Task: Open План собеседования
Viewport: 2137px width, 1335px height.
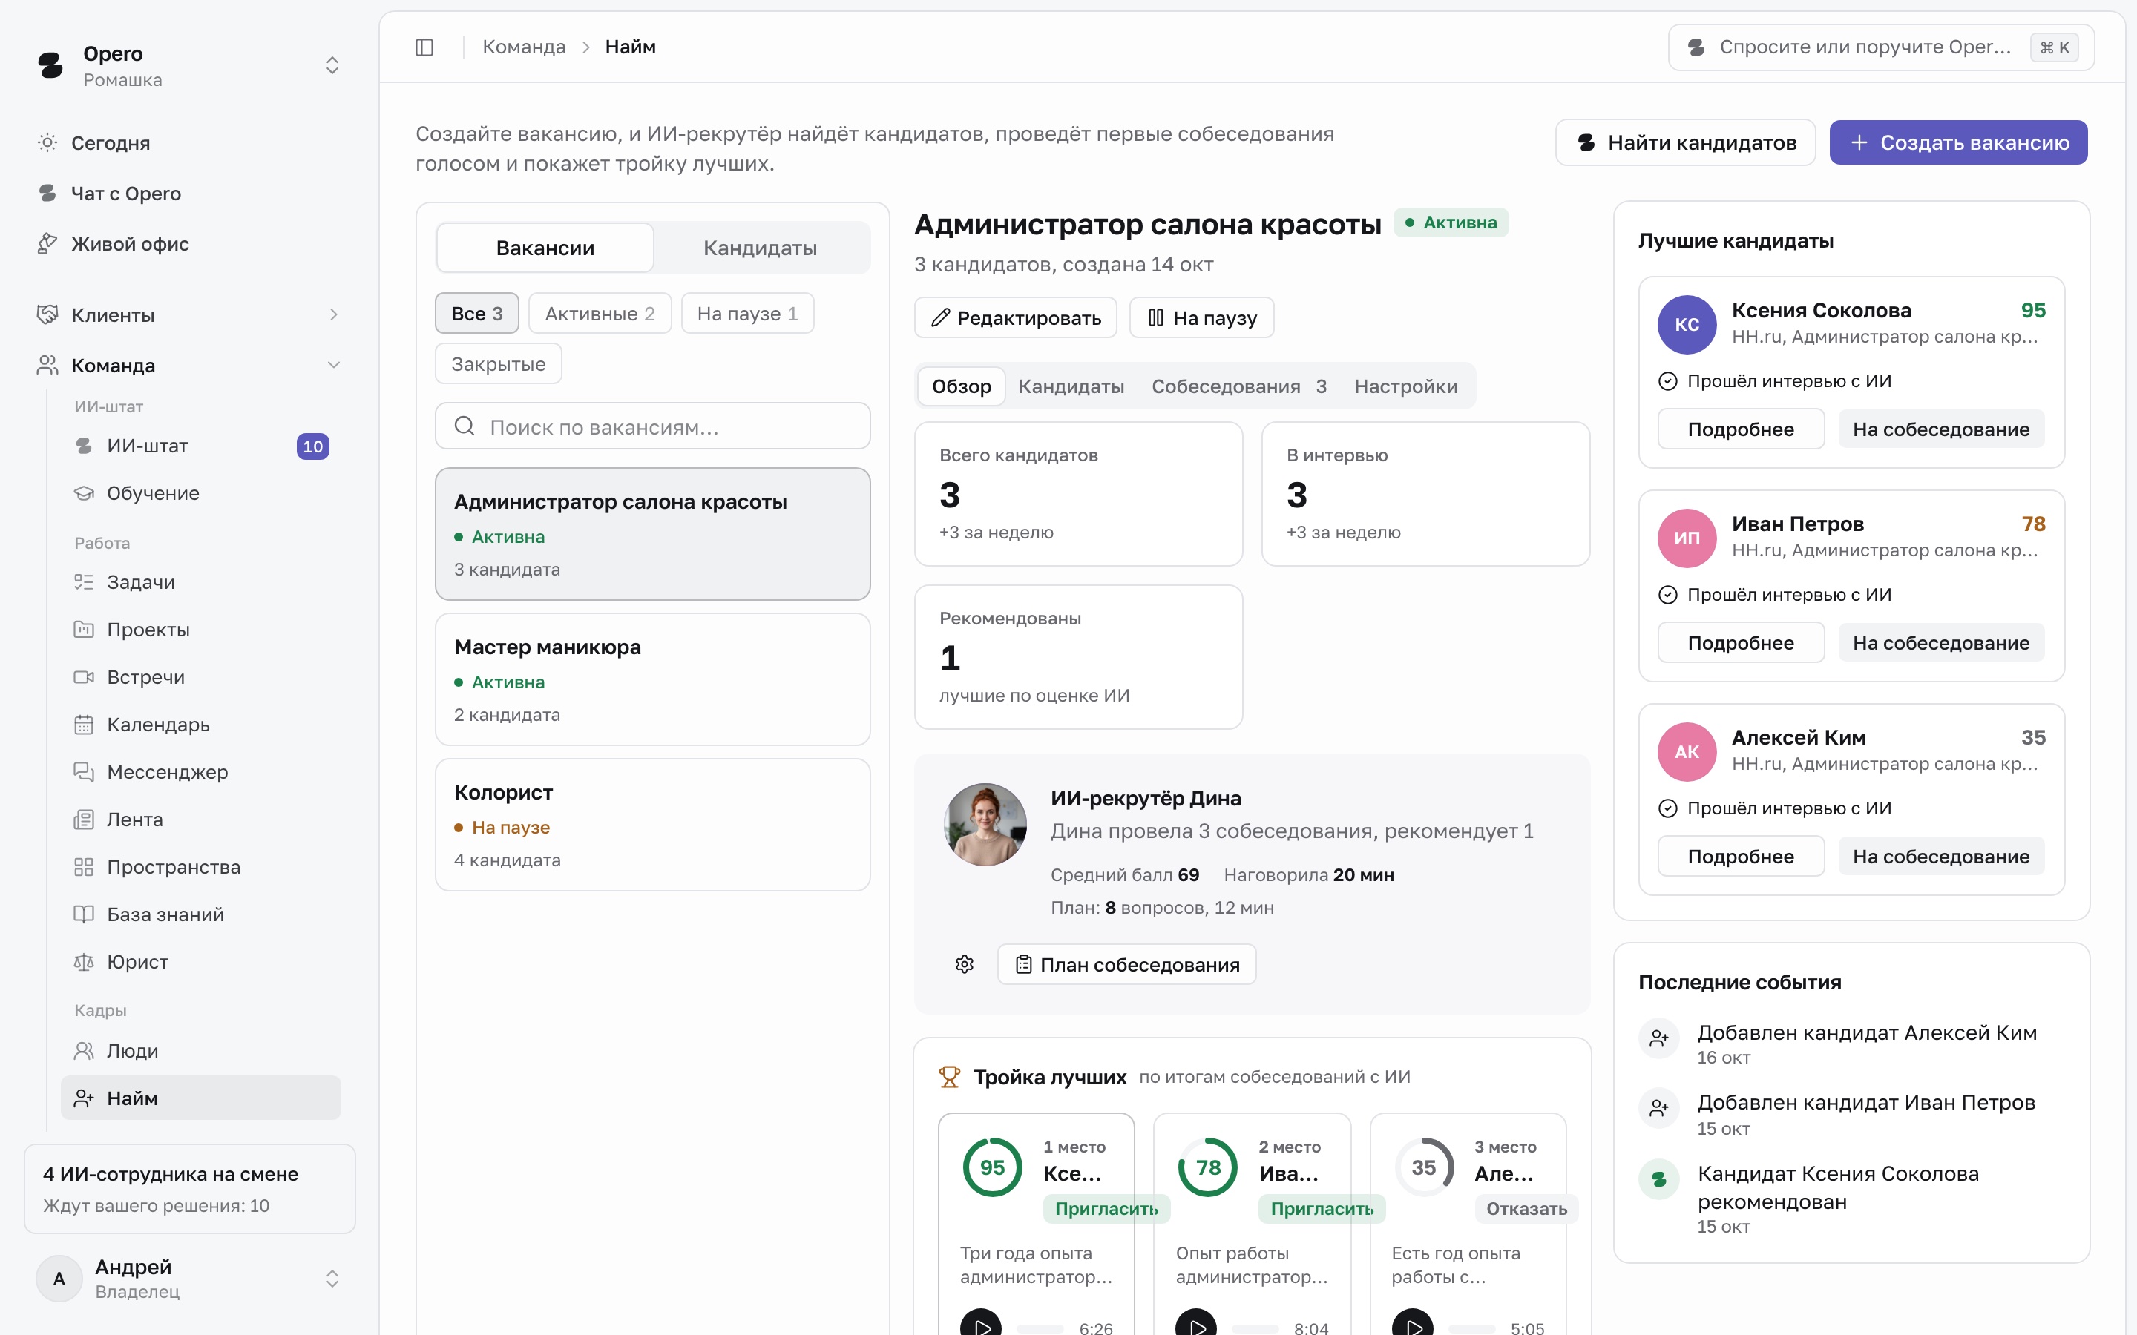Action: point(1127,964)
